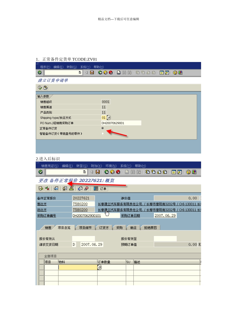
Task: Click the yellow Help question mark in 更改 备件正常报价 window
Action: (189, 172)
